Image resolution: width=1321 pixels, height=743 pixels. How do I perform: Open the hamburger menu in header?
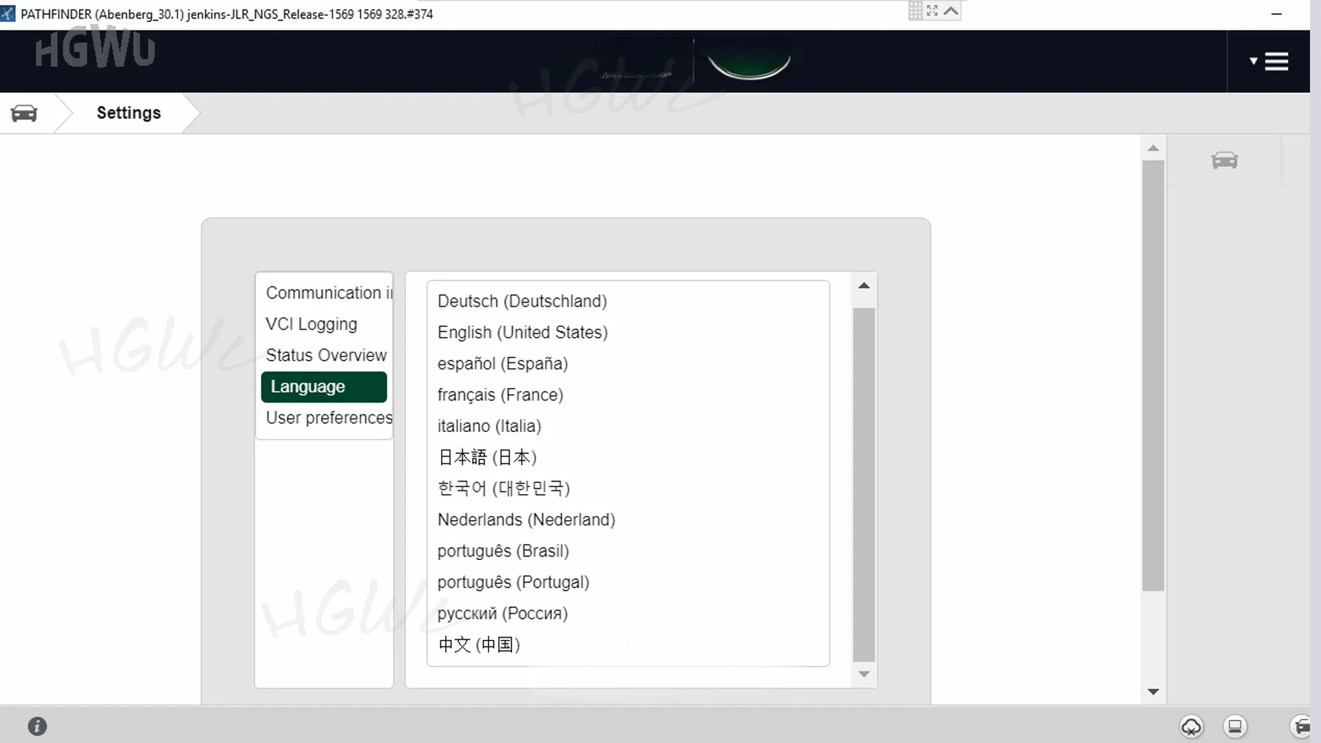click(x=1276, y=62)
